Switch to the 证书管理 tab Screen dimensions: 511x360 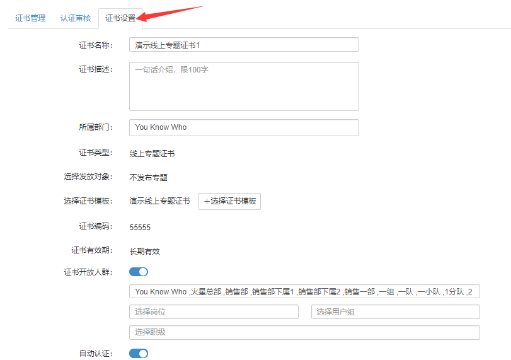30,18
